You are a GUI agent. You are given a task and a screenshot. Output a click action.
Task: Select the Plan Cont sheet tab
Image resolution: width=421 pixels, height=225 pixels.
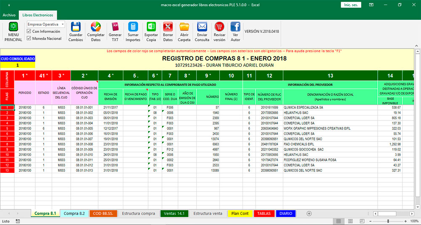240,214
